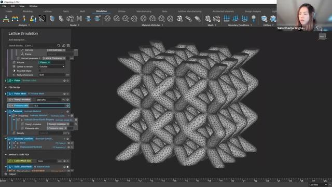Viewport: 332px width, 187px height.
Task: Select the thermal analysis icon with thermometer
Action: point(33,19)
